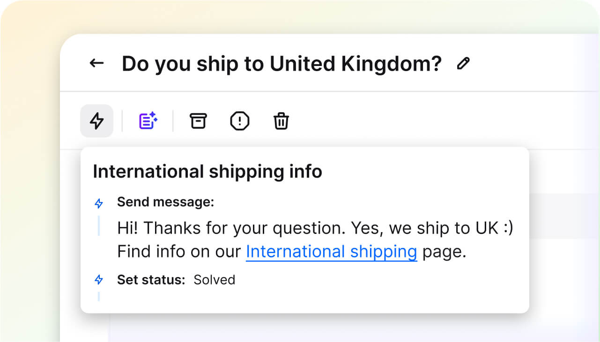Click the words Find info on our
The image size is (600, 342).
179,252
